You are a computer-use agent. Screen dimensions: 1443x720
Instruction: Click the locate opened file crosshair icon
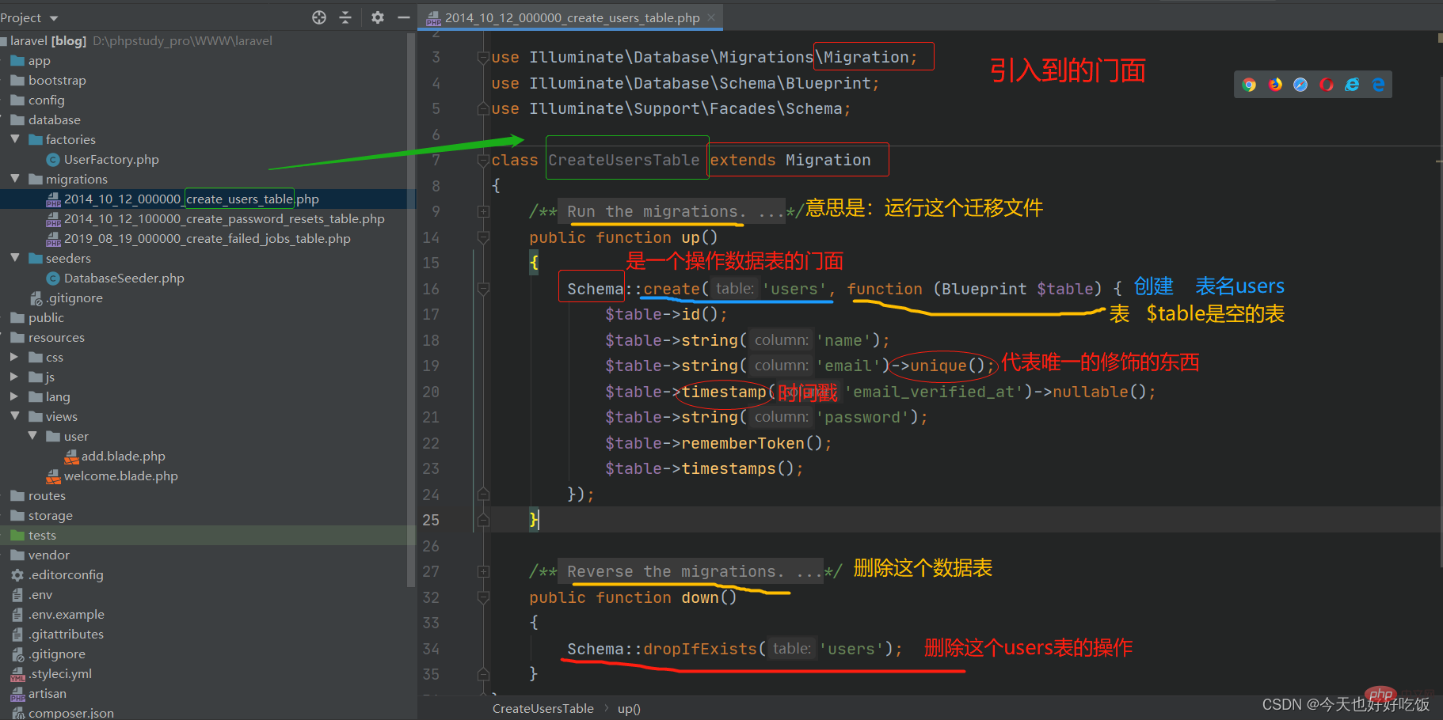pyautogui.click(x=319, y=17)
